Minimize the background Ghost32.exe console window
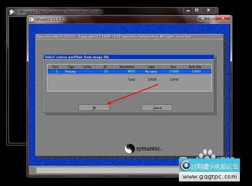This screenshot has height=186, width=252. click(x=188, y=11)
